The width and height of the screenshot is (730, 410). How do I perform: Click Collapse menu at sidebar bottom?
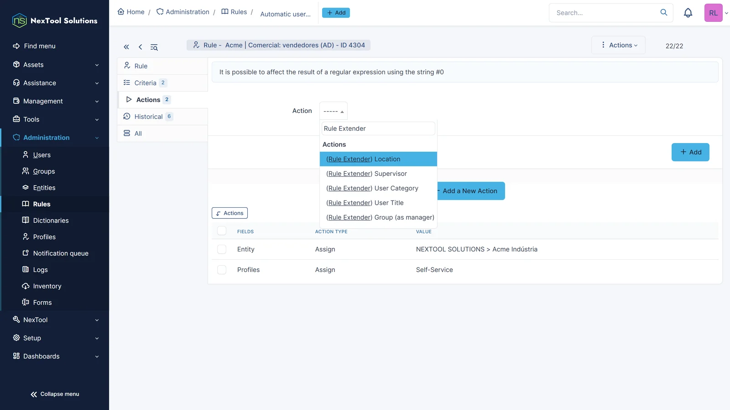click(x=55, y=394)
